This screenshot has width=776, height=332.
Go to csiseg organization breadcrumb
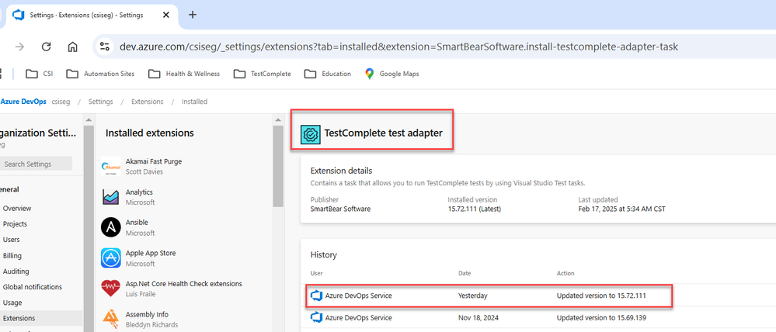[x=61, y=102]
